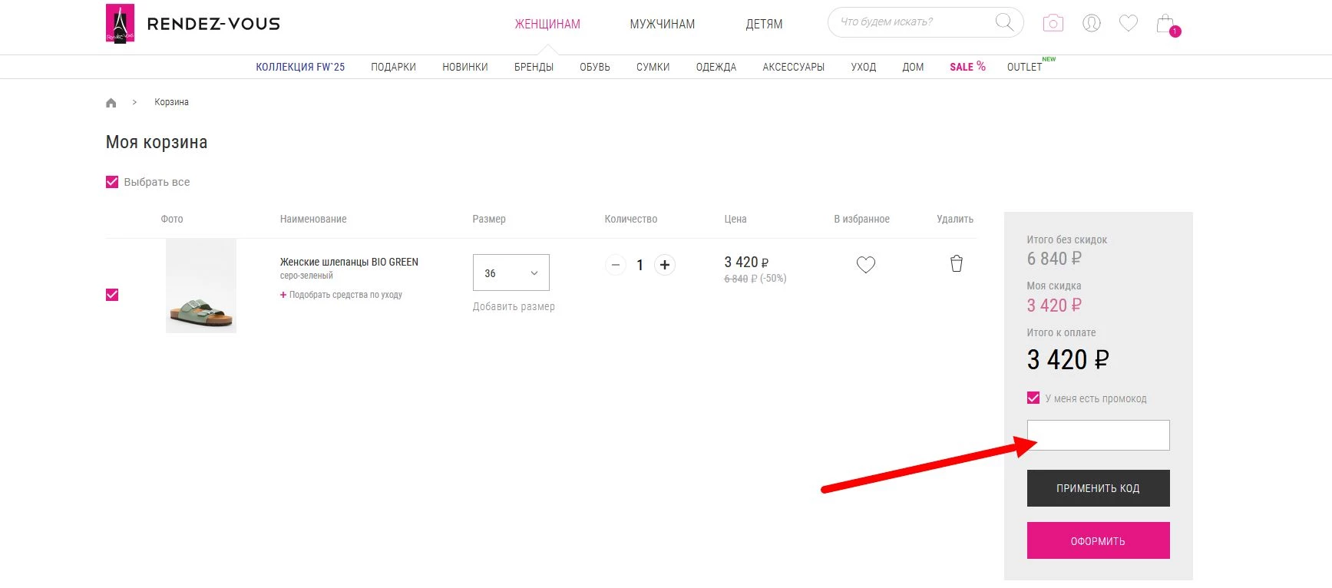Increase quantity with plus button
1332x588 pixels.
[665, 265]
